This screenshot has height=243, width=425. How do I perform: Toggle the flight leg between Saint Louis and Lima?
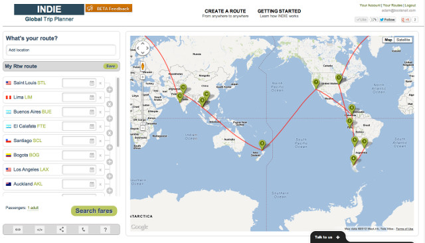tap(110, 90)
